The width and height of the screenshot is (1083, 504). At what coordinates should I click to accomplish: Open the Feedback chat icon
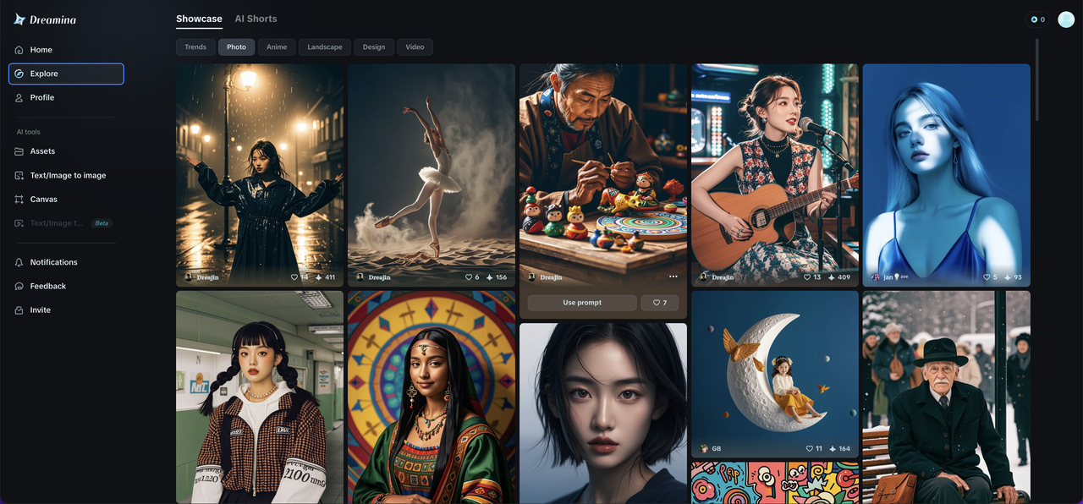[19, 286]
